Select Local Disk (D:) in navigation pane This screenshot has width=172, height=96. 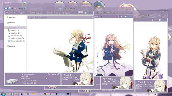pyautogui.click(x=15, y=33)
